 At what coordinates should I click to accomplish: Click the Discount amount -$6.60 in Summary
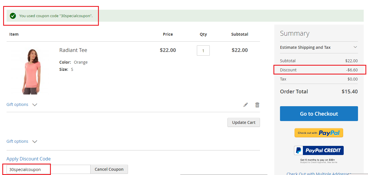tap(352, 70)
